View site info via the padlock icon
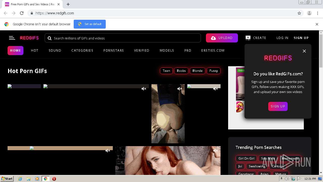Viewport: 323px width, 182px height. (x=32, y=13)
